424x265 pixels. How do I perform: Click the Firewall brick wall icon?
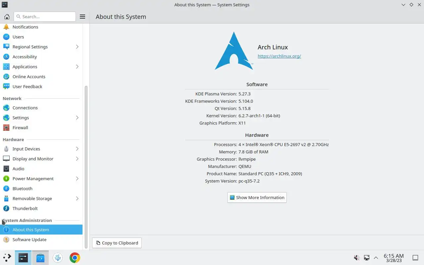tap(6, 128)
